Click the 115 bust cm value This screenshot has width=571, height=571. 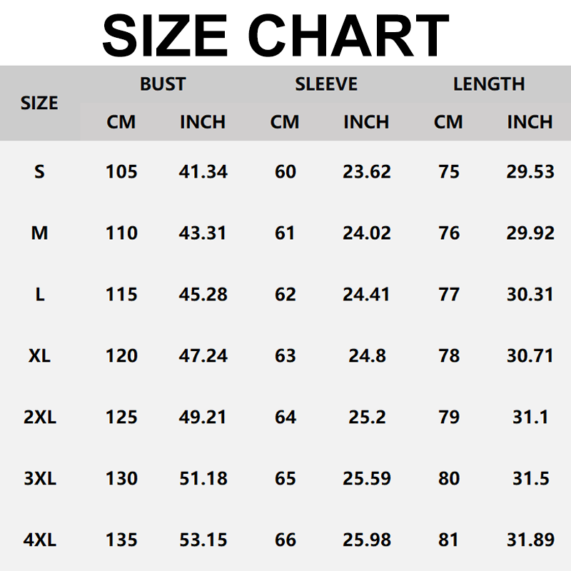121,295
